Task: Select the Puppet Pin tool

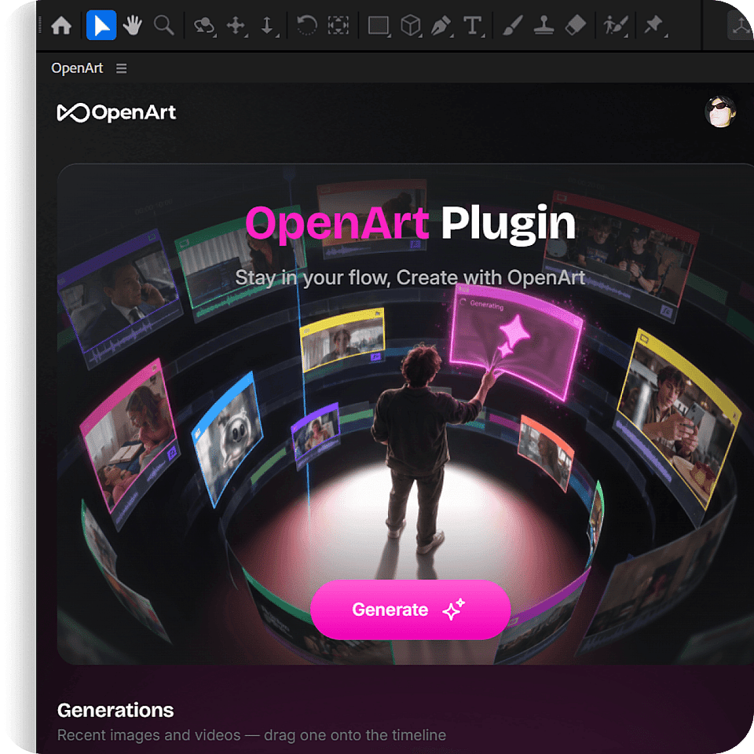Action: coord(654,25)
